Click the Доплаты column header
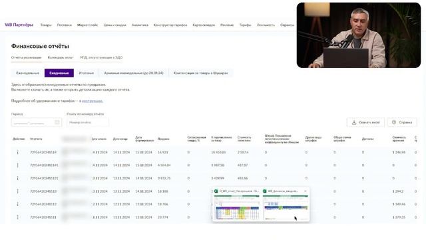The image size is (426, 240). click(x=367, y=139)
